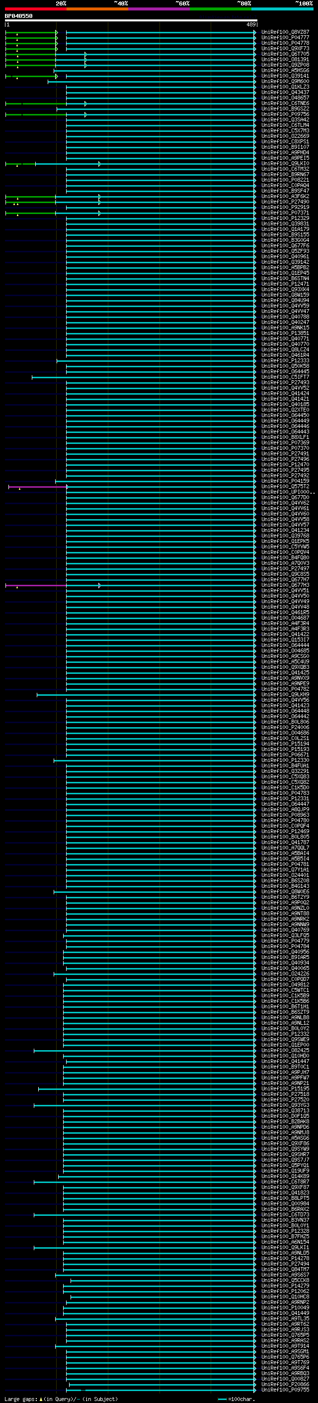Open hit UniRef100_Q9ZP08
The height and width of the screenshot is (1403, 318).
tap(285, 65)
